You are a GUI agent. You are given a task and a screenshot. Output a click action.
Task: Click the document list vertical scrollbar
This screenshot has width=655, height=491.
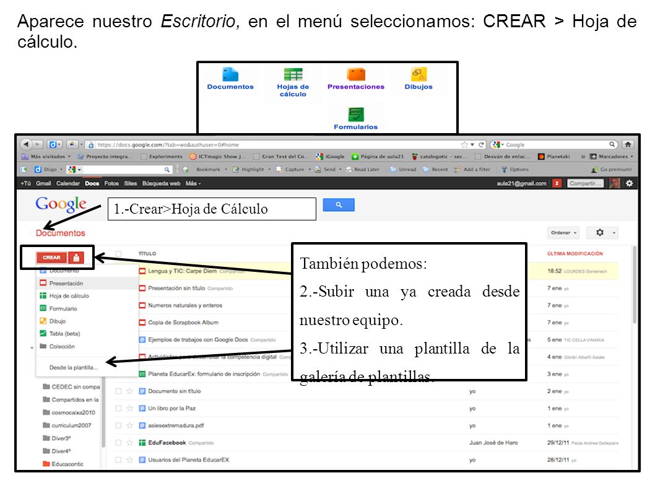pyautogui.click(x=635, y=285)
